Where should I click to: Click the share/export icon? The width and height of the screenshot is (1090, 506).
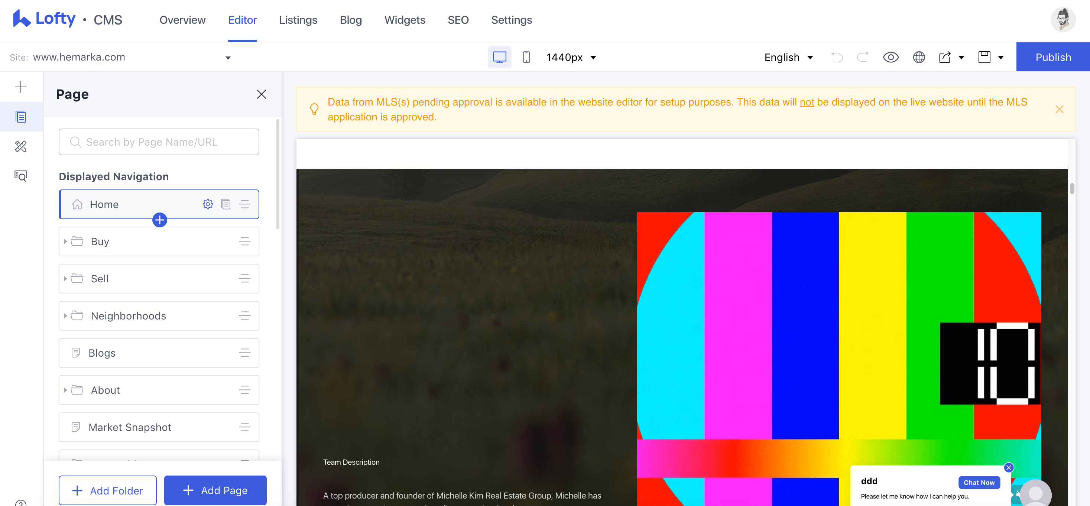click(945, 57)
